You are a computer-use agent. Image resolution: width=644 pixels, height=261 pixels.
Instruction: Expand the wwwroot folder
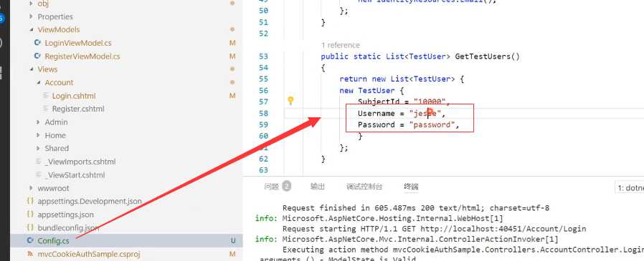32,188
